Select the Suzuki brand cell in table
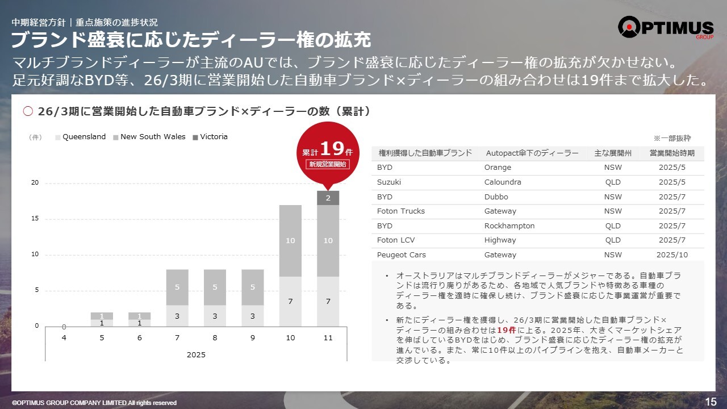This screenshot has width=727, height=409. [x=389, y=182]
